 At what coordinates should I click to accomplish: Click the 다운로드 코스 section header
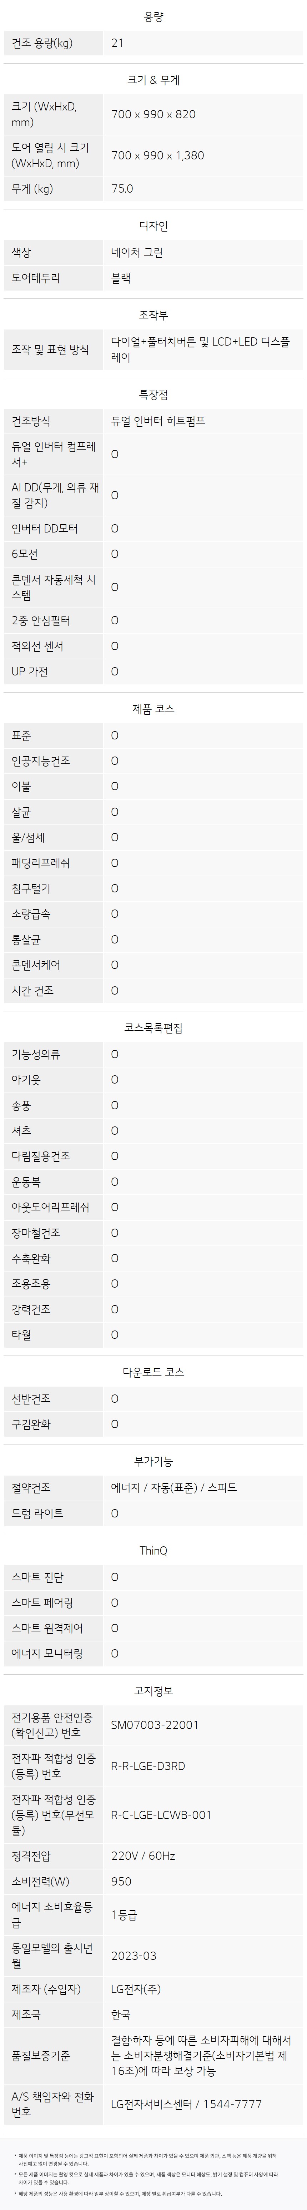[153, 1373]
